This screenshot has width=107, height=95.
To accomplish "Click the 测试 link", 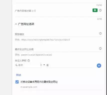I will click(x=18, y=75).
